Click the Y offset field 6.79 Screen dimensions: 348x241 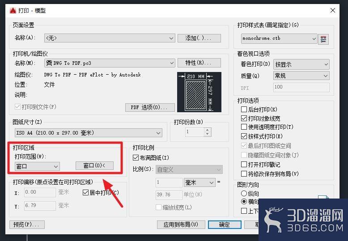tap(40, 206)
